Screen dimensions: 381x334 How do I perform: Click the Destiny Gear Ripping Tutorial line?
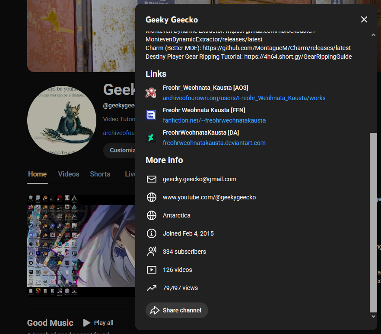248,57
